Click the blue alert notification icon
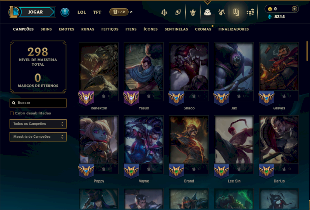This screenshot has width=310, height=210. [65, 12]
